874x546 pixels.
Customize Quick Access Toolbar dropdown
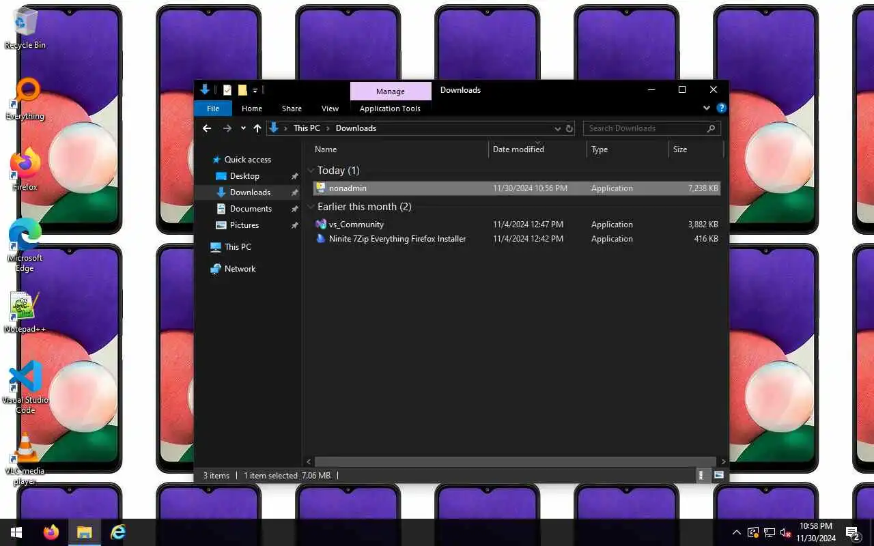(x=255, y=90)
